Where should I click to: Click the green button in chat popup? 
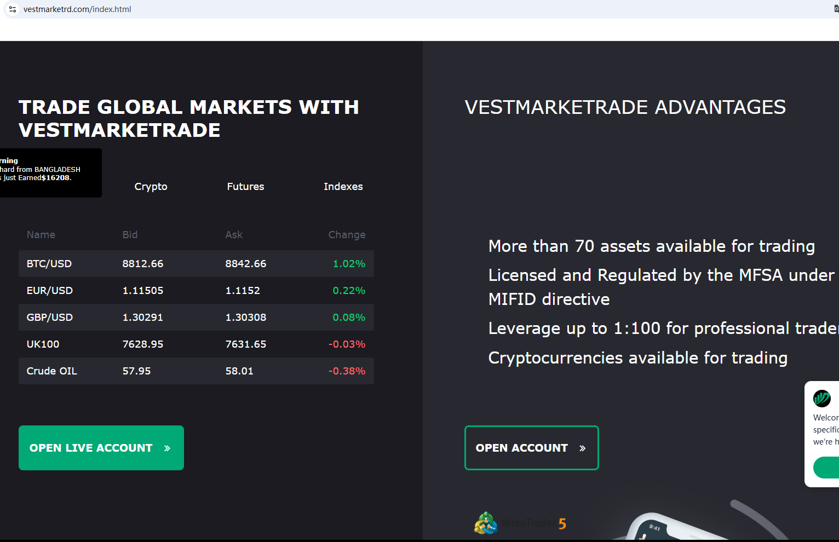pyautogui.click(x=827, y=468)
